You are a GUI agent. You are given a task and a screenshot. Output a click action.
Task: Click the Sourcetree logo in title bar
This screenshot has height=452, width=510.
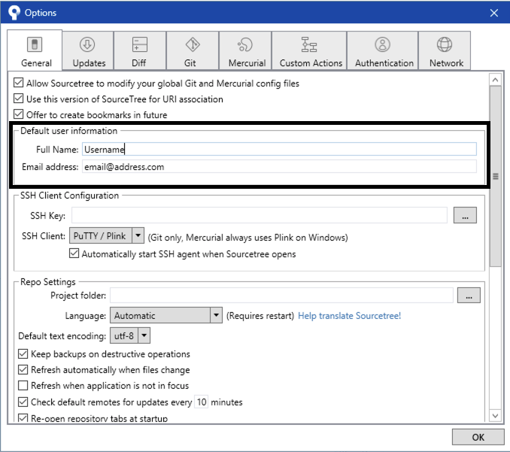14,12
